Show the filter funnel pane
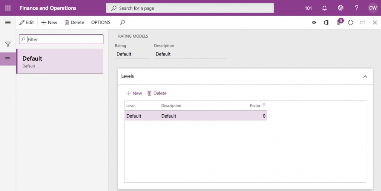The height and width of the screenshot is (191, 381). click(8, 44)
